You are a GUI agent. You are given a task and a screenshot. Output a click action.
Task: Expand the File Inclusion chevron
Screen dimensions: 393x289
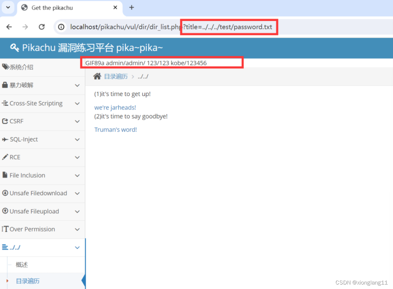point(77,175)
